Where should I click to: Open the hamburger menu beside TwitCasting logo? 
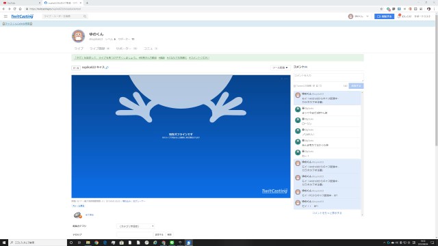tap(5, 16)
